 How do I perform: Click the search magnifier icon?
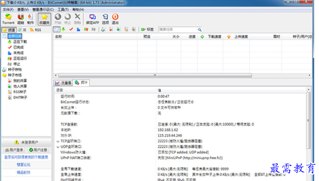(x=200, y=30)
